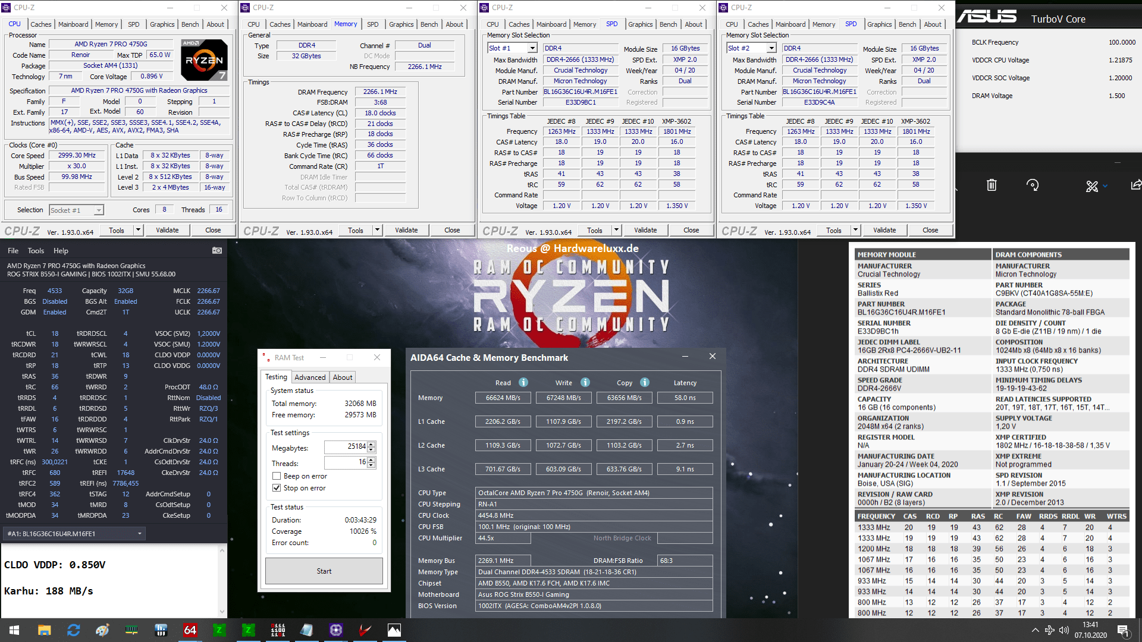
Task: Click the share icon in photo viewer
Action: pos(1135,185)
